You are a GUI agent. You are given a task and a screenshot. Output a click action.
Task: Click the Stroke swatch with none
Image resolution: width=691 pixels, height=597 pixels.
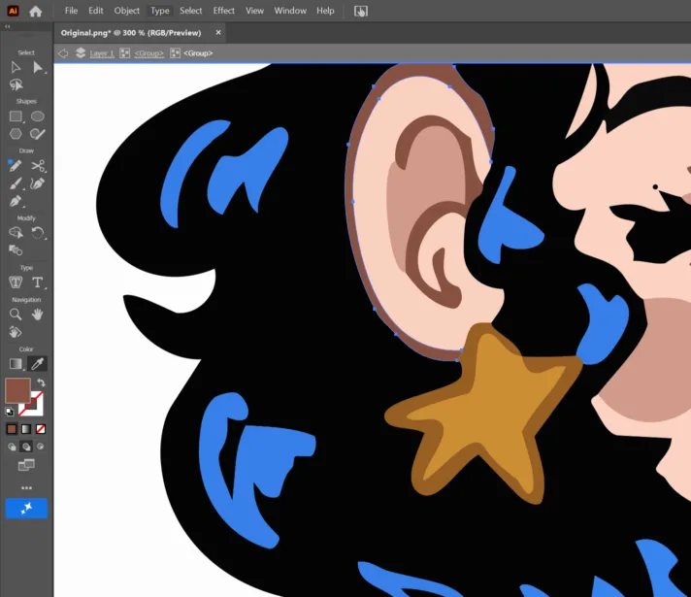pyautogui.click(x=36, y=410)
